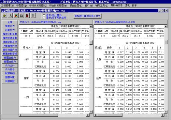This screenshot has height=120, width=171.
Task: Select the 显示2份不同计算书 radio button
Action: click(44, 18)
